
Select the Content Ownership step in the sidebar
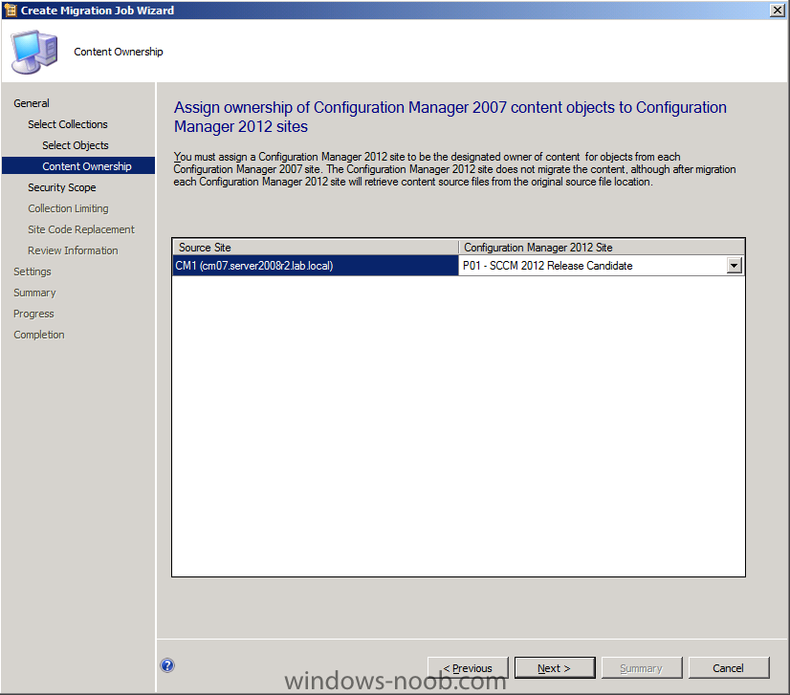(x=78, y=165)
